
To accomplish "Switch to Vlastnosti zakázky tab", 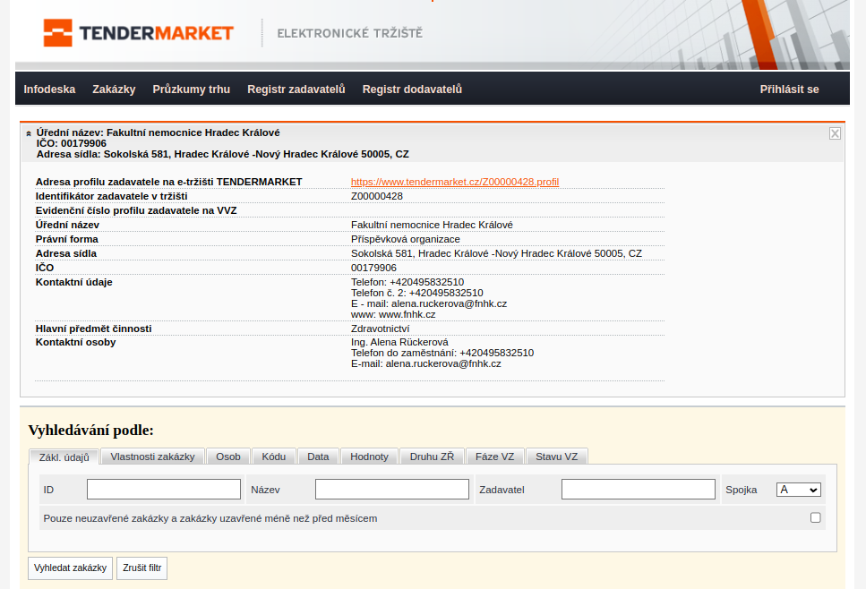I will [152, 457].
